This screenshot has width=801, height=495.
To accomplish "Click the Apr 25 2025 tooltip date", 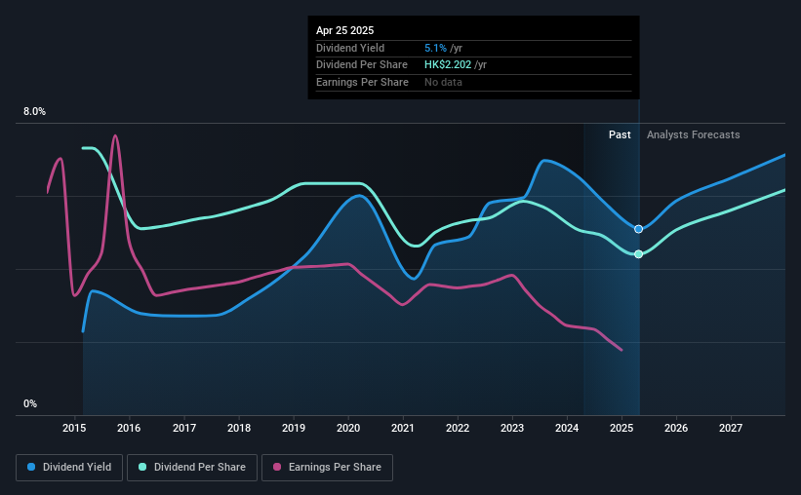I will coord(344,30).
